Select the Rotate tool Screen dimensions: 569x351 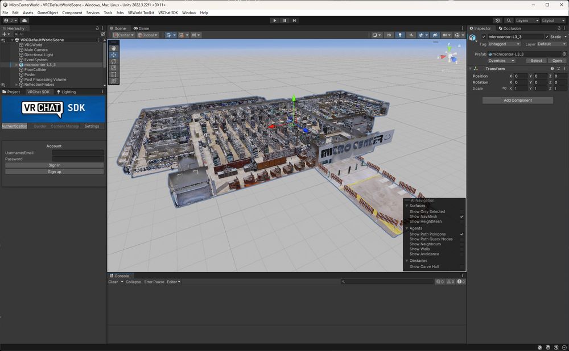[x=114, y=61]
